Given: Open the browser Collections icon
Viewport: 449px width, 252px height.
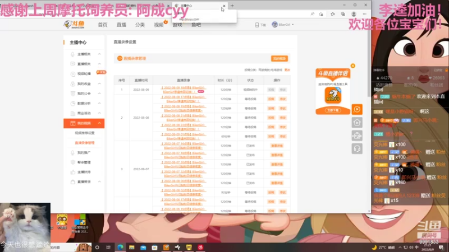Looking at the screenshot, I should [x=343, y=14].
